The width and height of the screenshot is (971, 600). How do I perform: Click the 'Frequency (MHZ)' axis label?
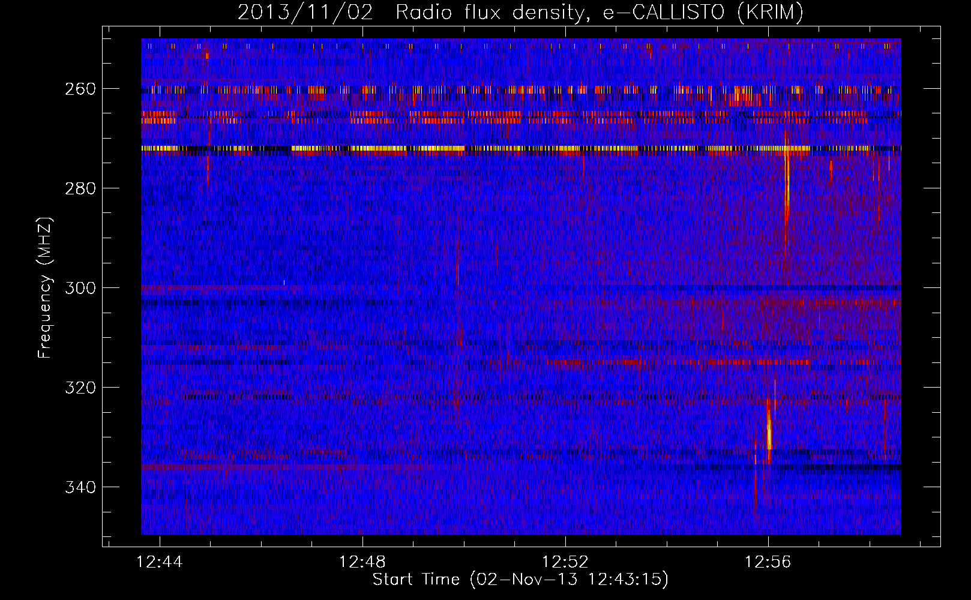(45, 287)
